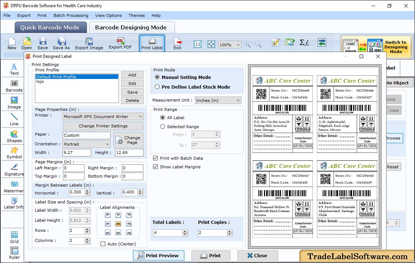Select Pre Define Label Stock Mode
The image size is (415, 263).
click(x=157, y=87)
